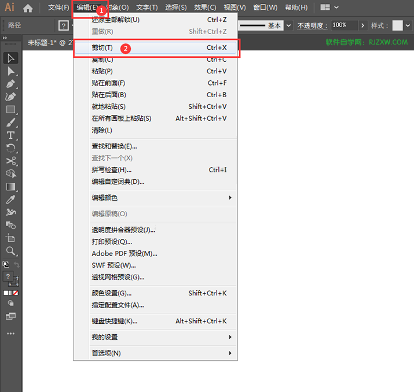Select the Pen tool
This screenshot has height=392, width=414.
coord(10,84)
